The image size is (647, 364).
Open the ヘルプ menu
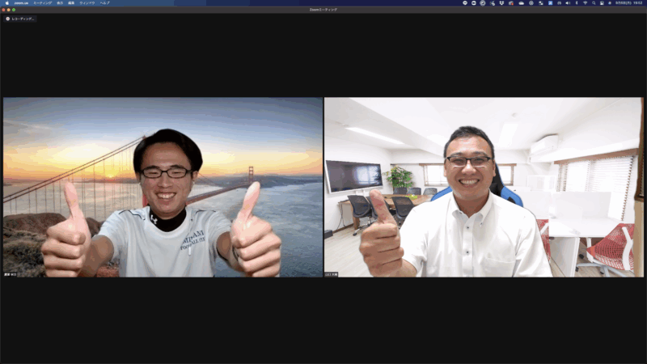coord(104,3)
